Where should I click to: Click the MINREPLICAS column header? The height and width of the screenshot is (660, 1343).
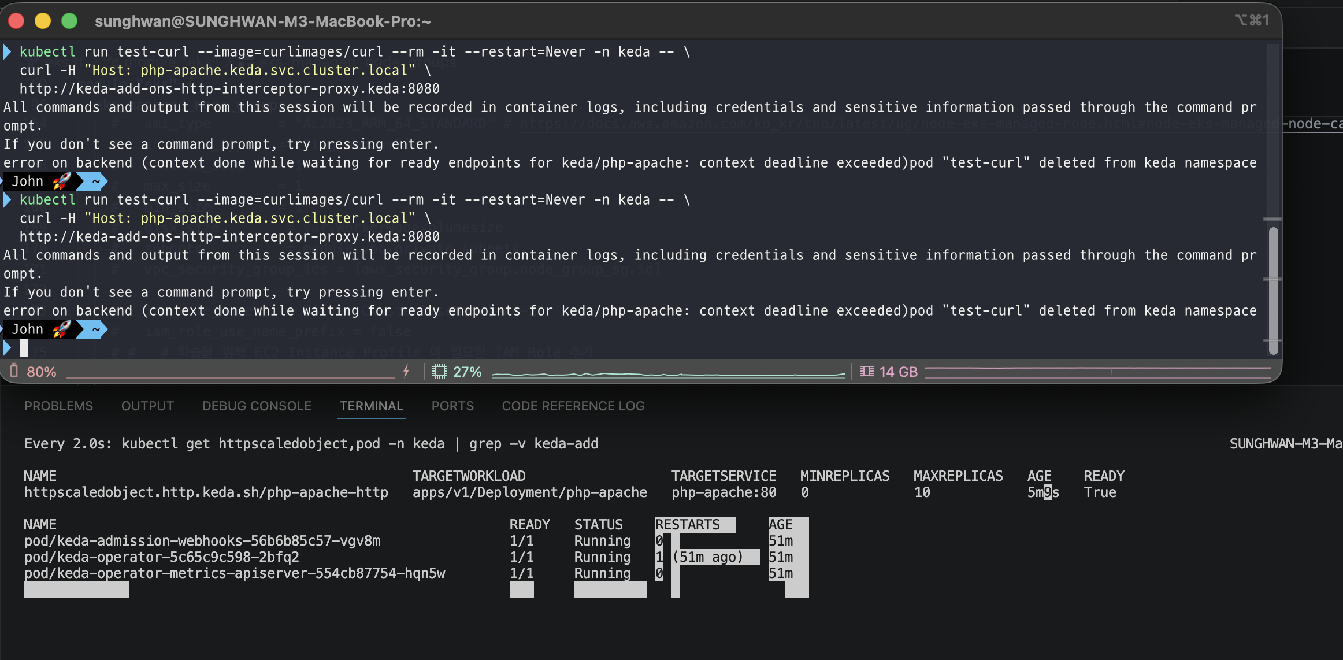(x=845, y=476)
